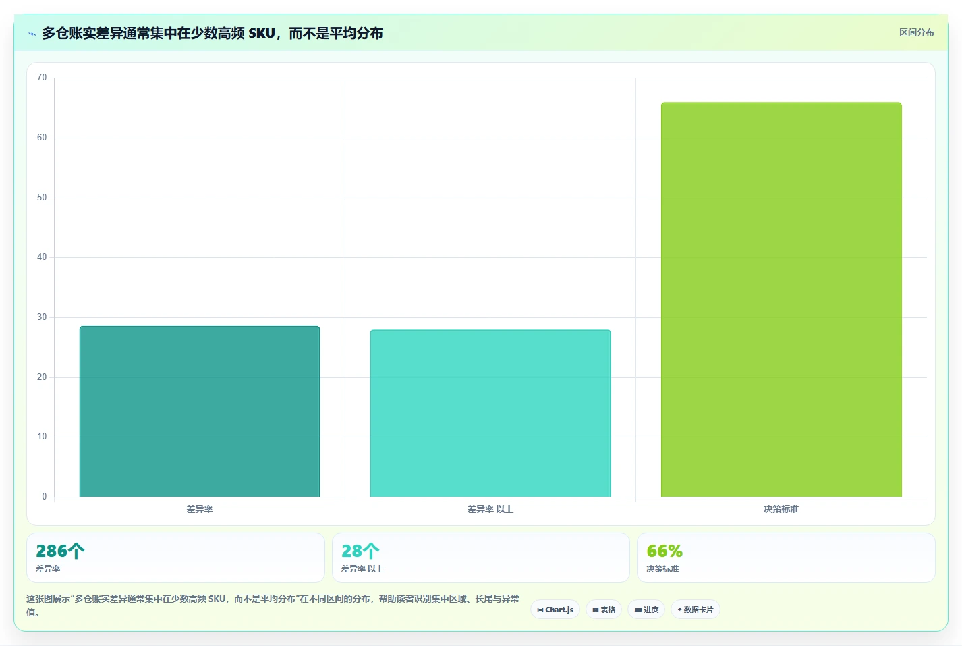Click x-axis label 决策标准
962x646 pixels.
coord(781,509)
